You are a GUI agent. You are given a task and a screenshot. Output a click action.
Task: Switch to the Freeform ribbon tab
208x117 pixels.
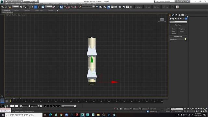point(16,10)
